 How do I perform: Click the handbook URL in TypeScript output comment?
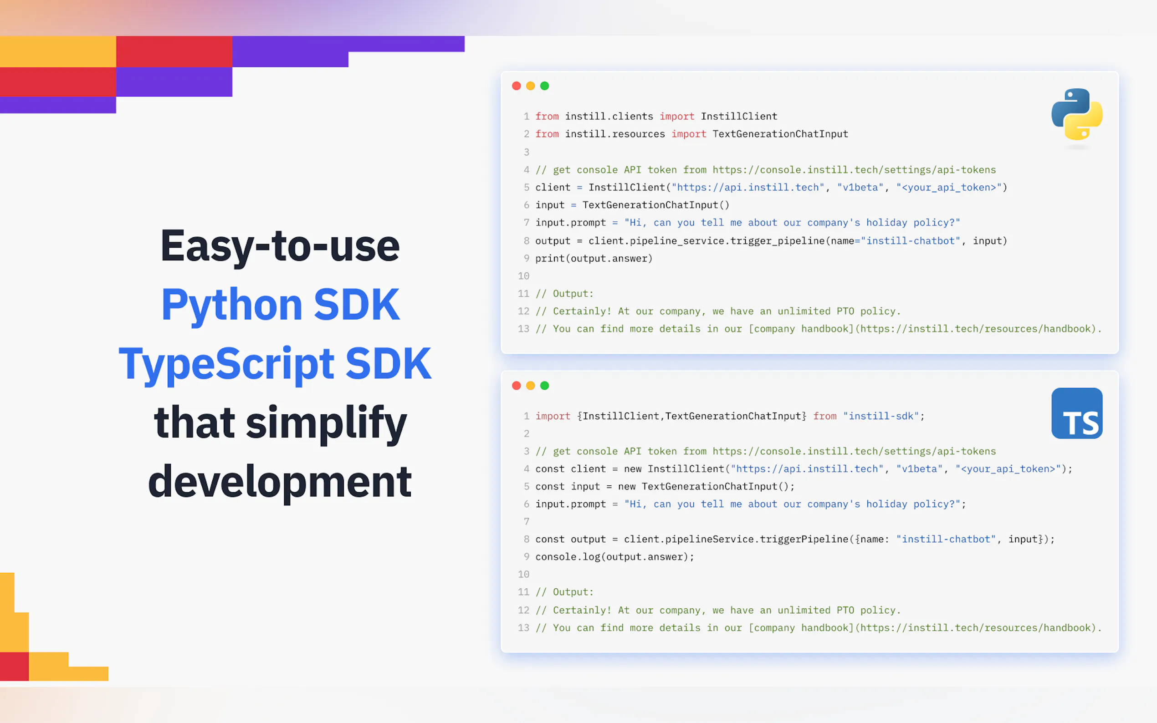[976, 628]
